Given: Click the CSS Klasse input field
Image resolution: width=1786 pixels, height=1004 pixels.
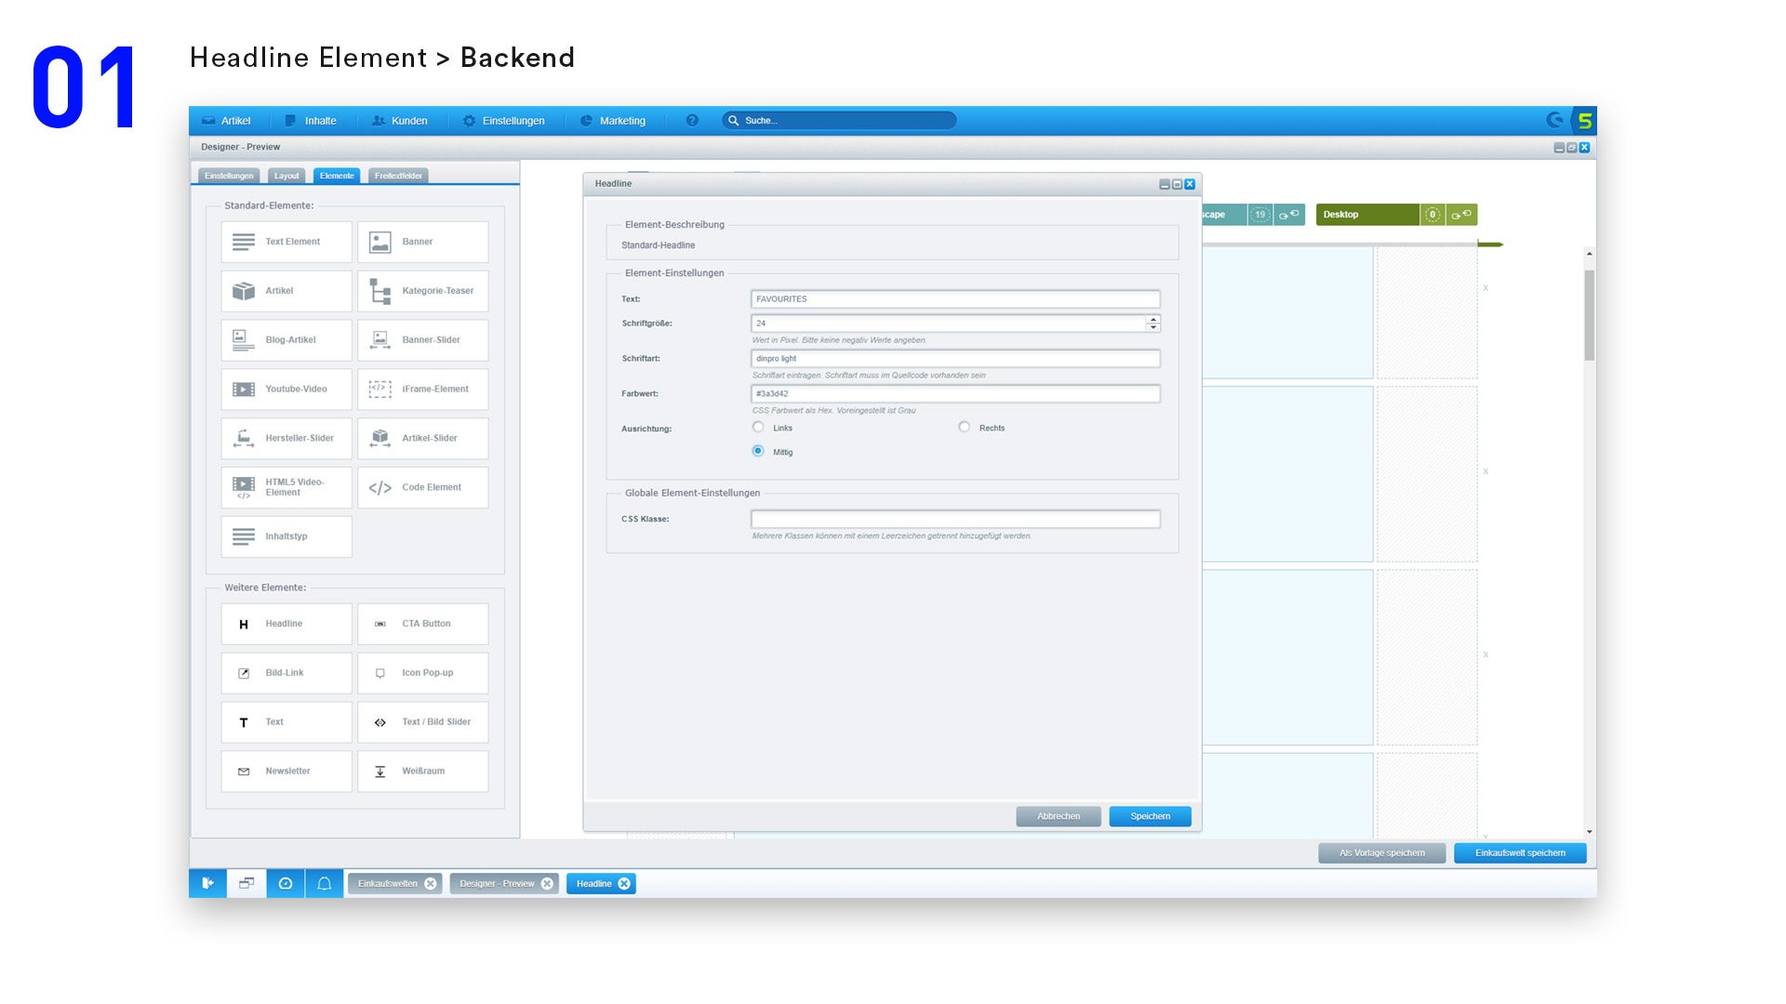Looking at the screenshot, I should click(955, 520).
